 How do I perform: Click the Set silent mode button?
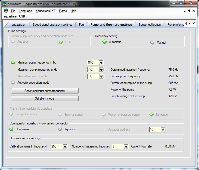pos(45,98)
